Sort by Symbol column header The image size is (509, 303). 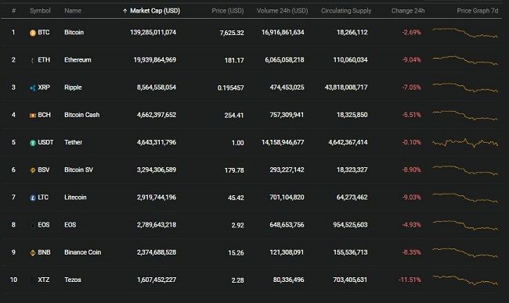click(x=40, y=11)
